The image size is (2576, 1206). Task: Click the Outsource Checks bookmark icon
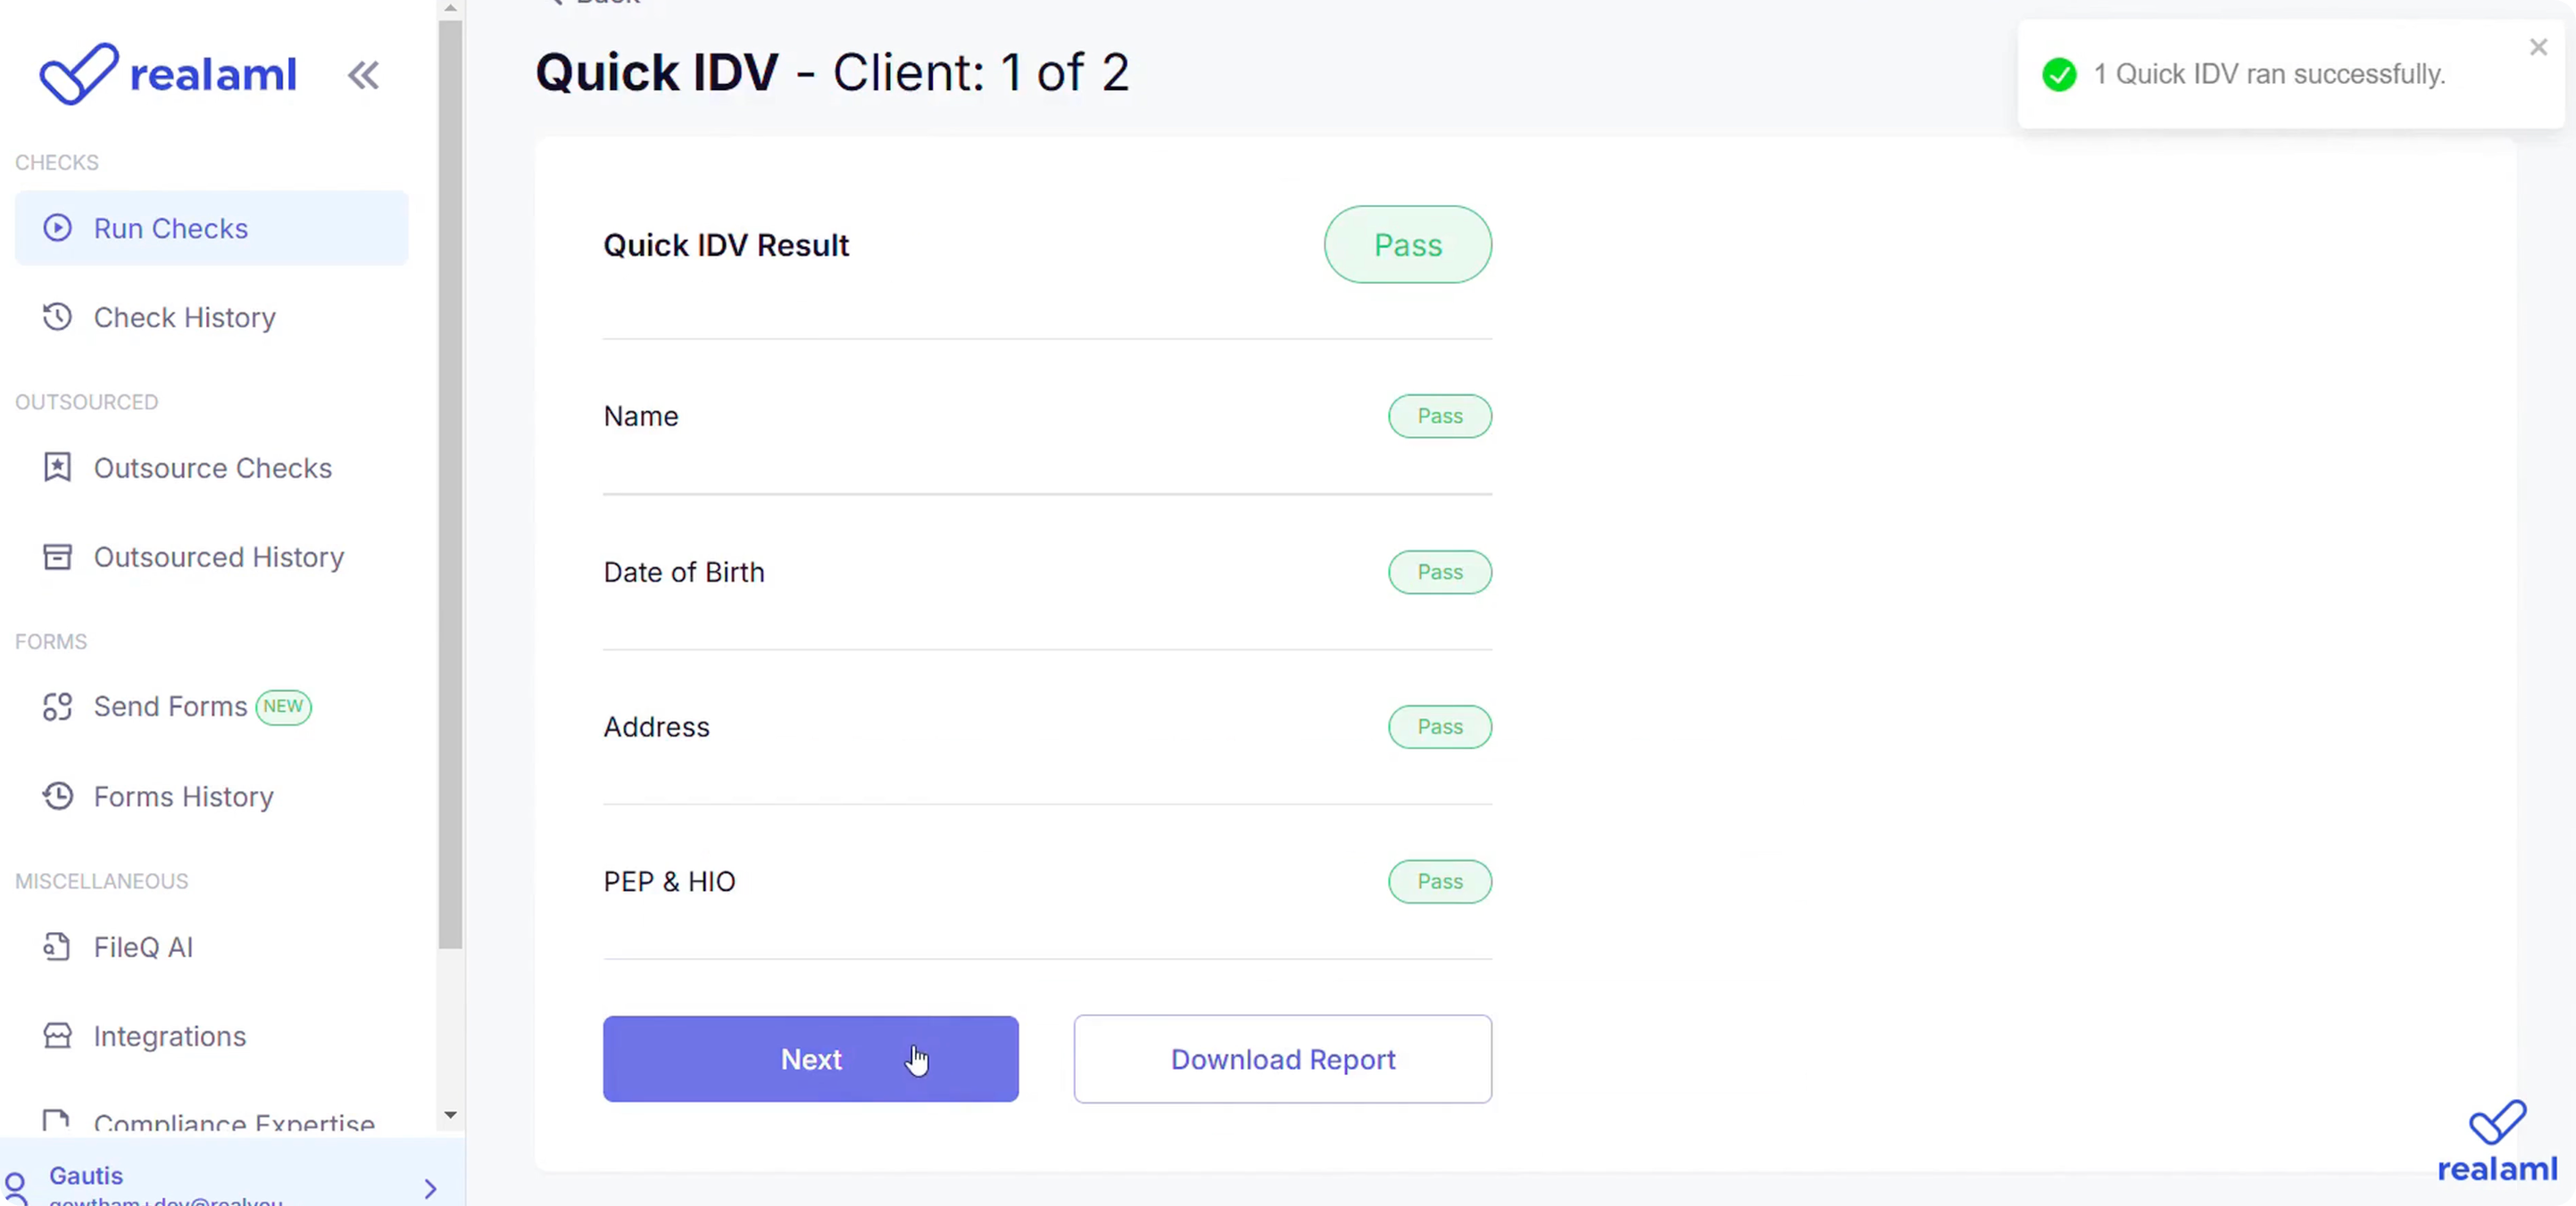[x=58, y=467]
